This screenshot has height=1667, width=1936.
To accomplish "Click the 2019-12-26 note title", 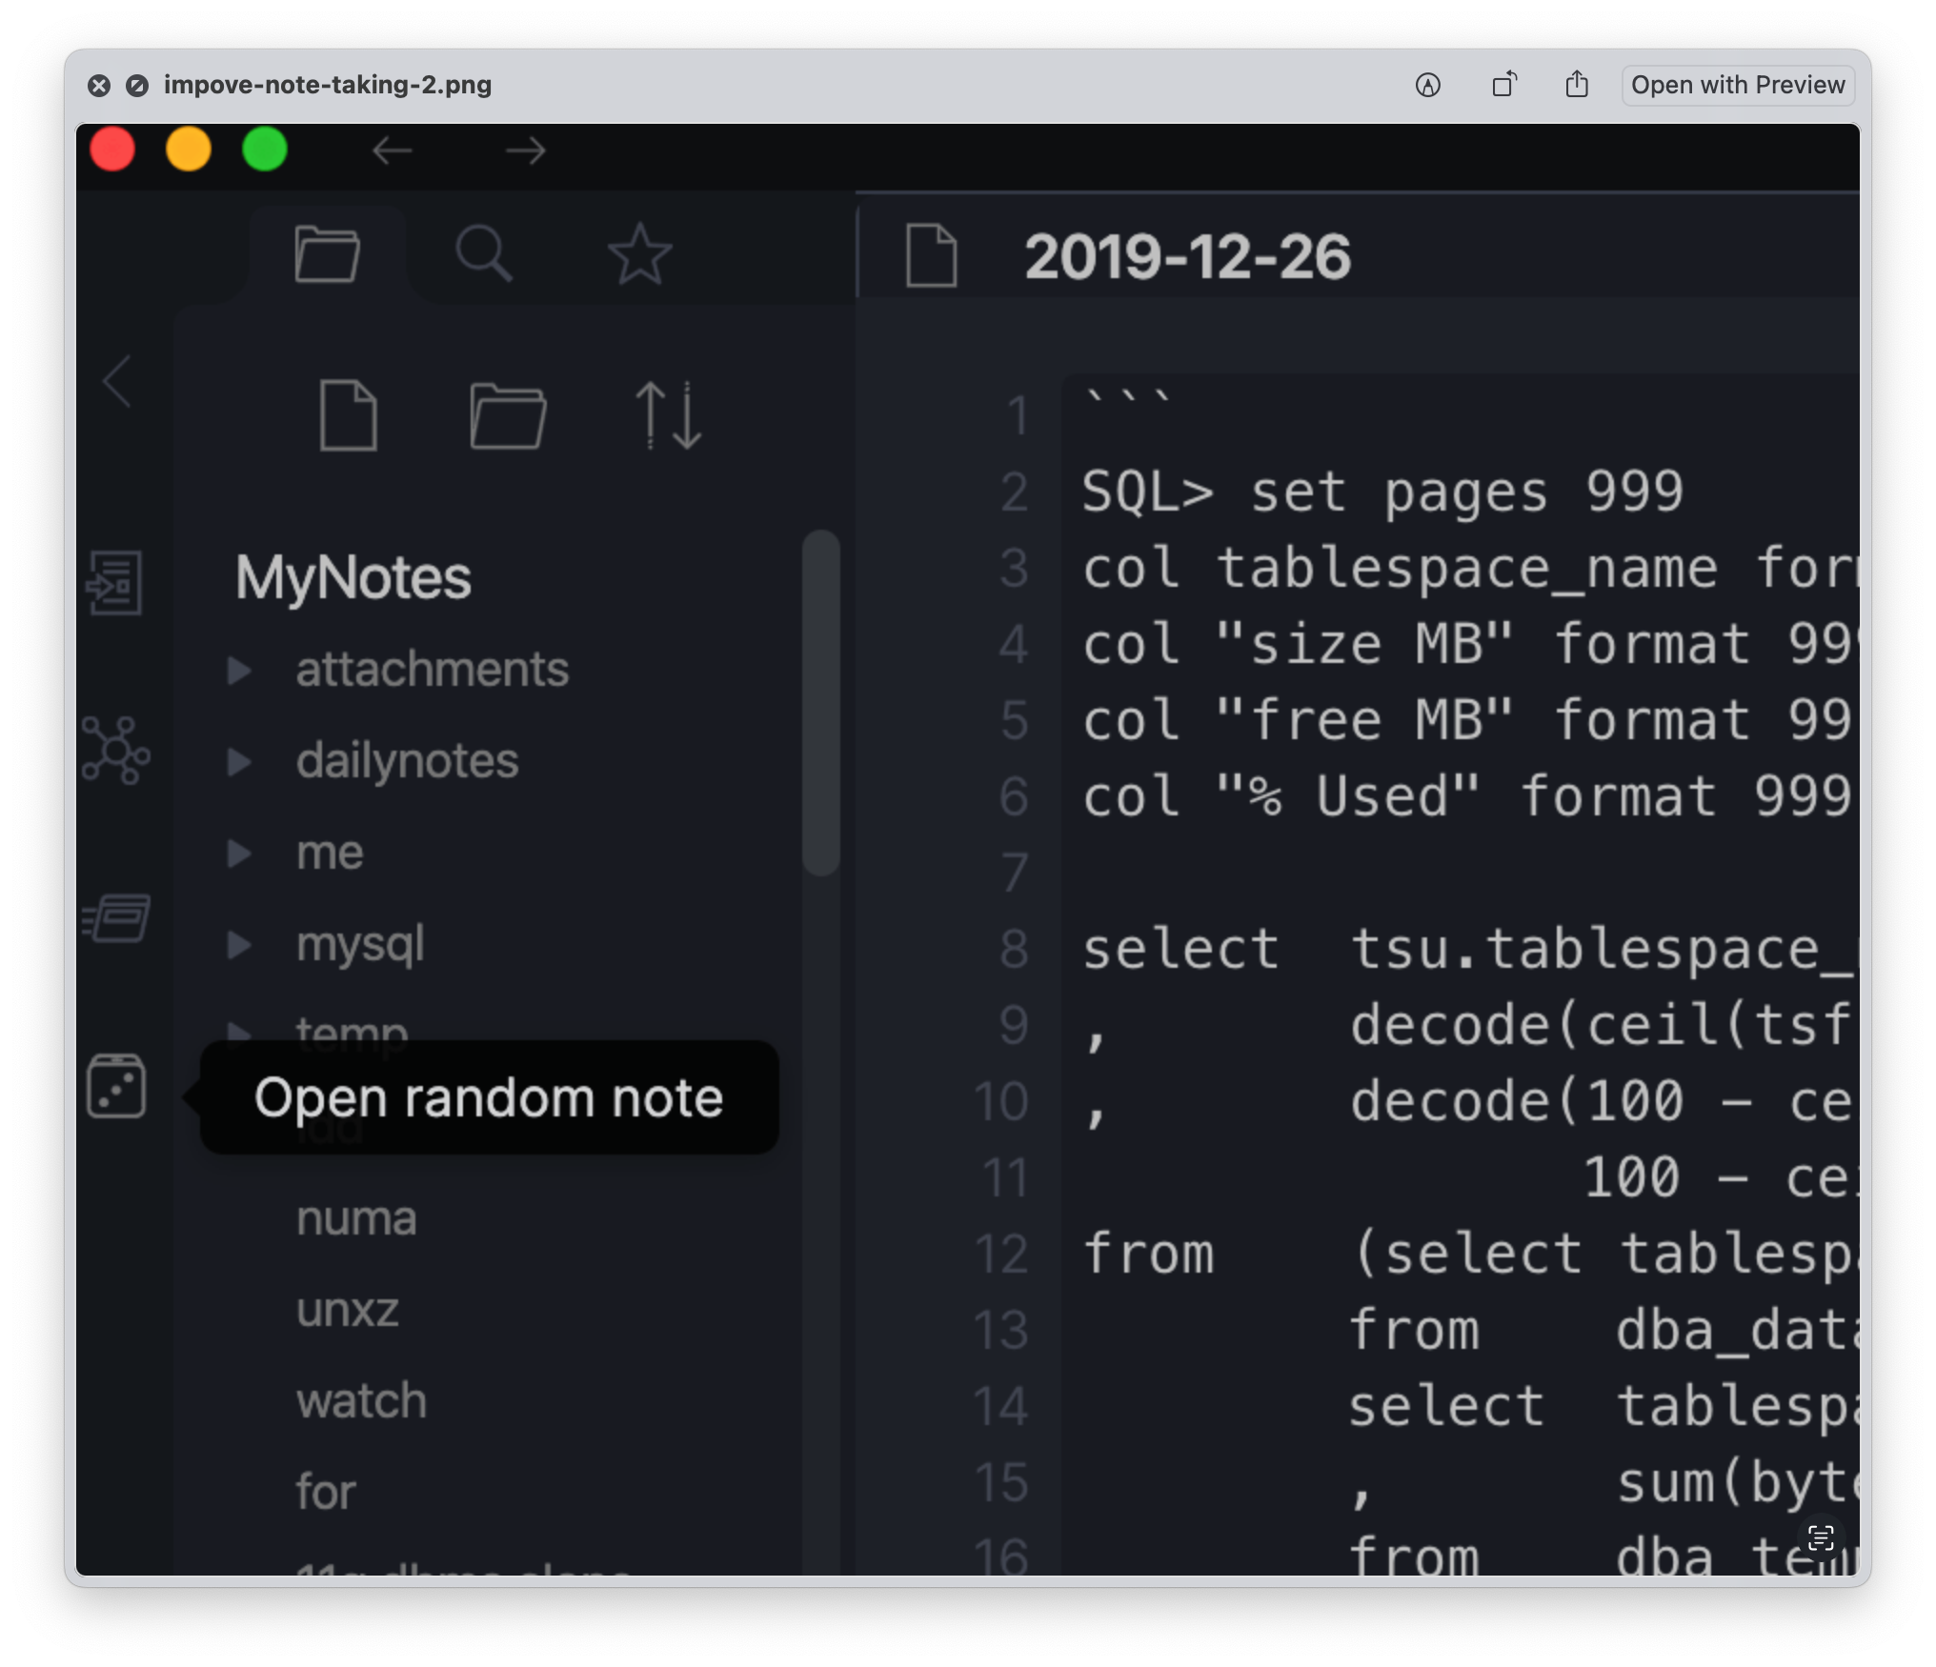I will pos(1187,257).
